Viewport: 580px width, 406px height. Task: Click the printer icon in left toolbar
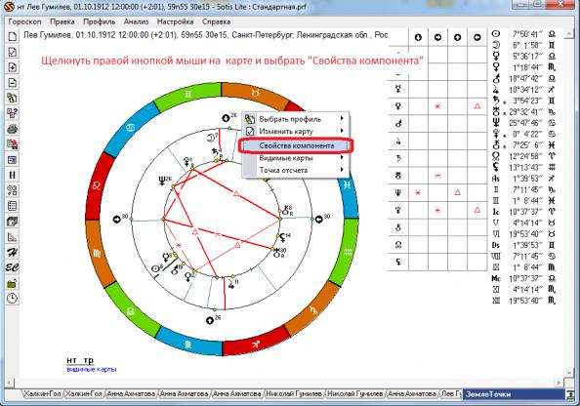(x=13, y=129)
